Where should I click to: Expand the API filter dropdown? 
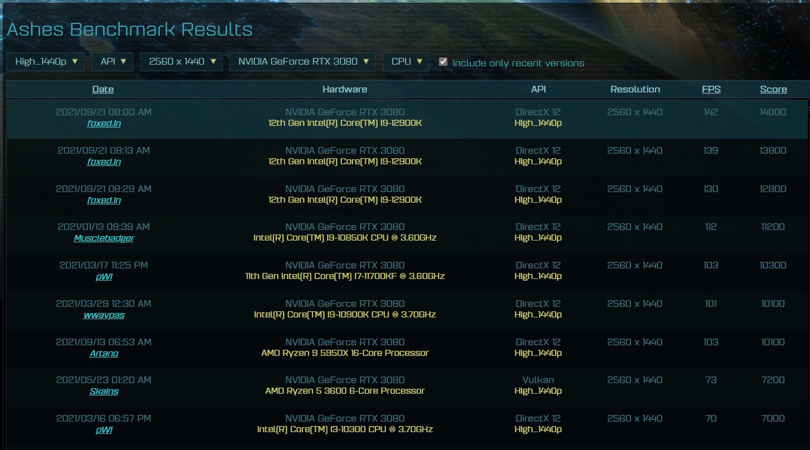click(x=113, y=62)
